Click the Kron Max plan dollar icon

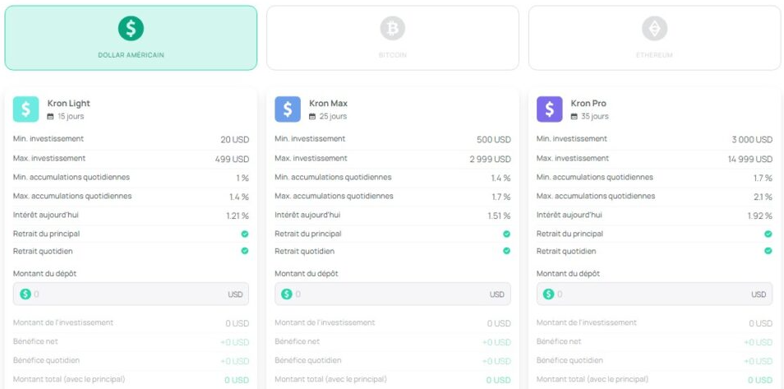(x=288, y=109)
